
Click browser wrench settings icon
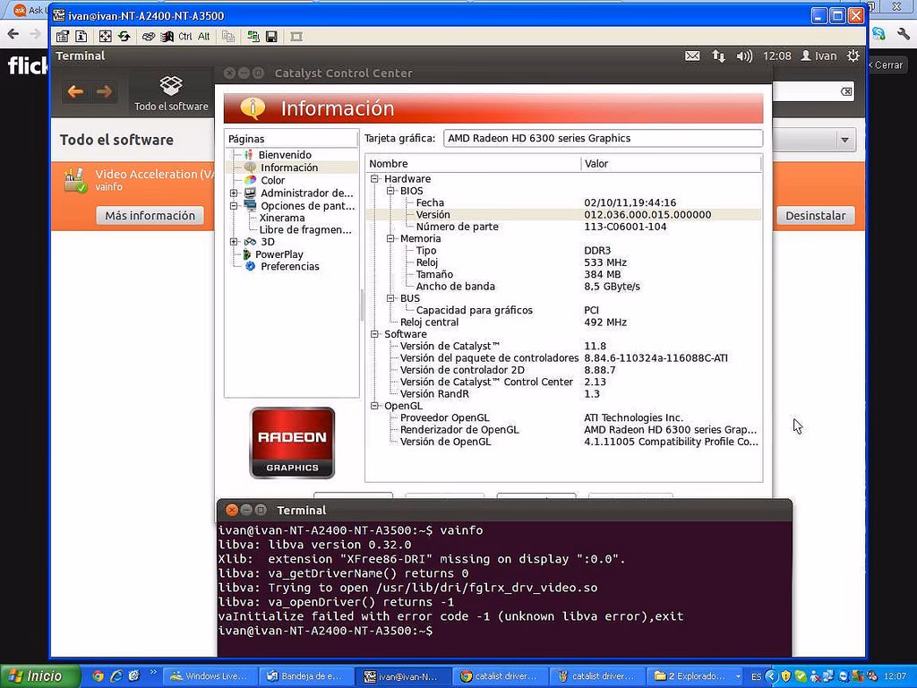(904, 34)
